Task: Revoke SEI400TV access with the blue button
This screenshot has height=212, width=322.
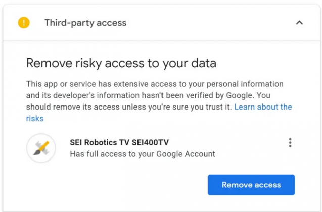Action: click(251, 185)
